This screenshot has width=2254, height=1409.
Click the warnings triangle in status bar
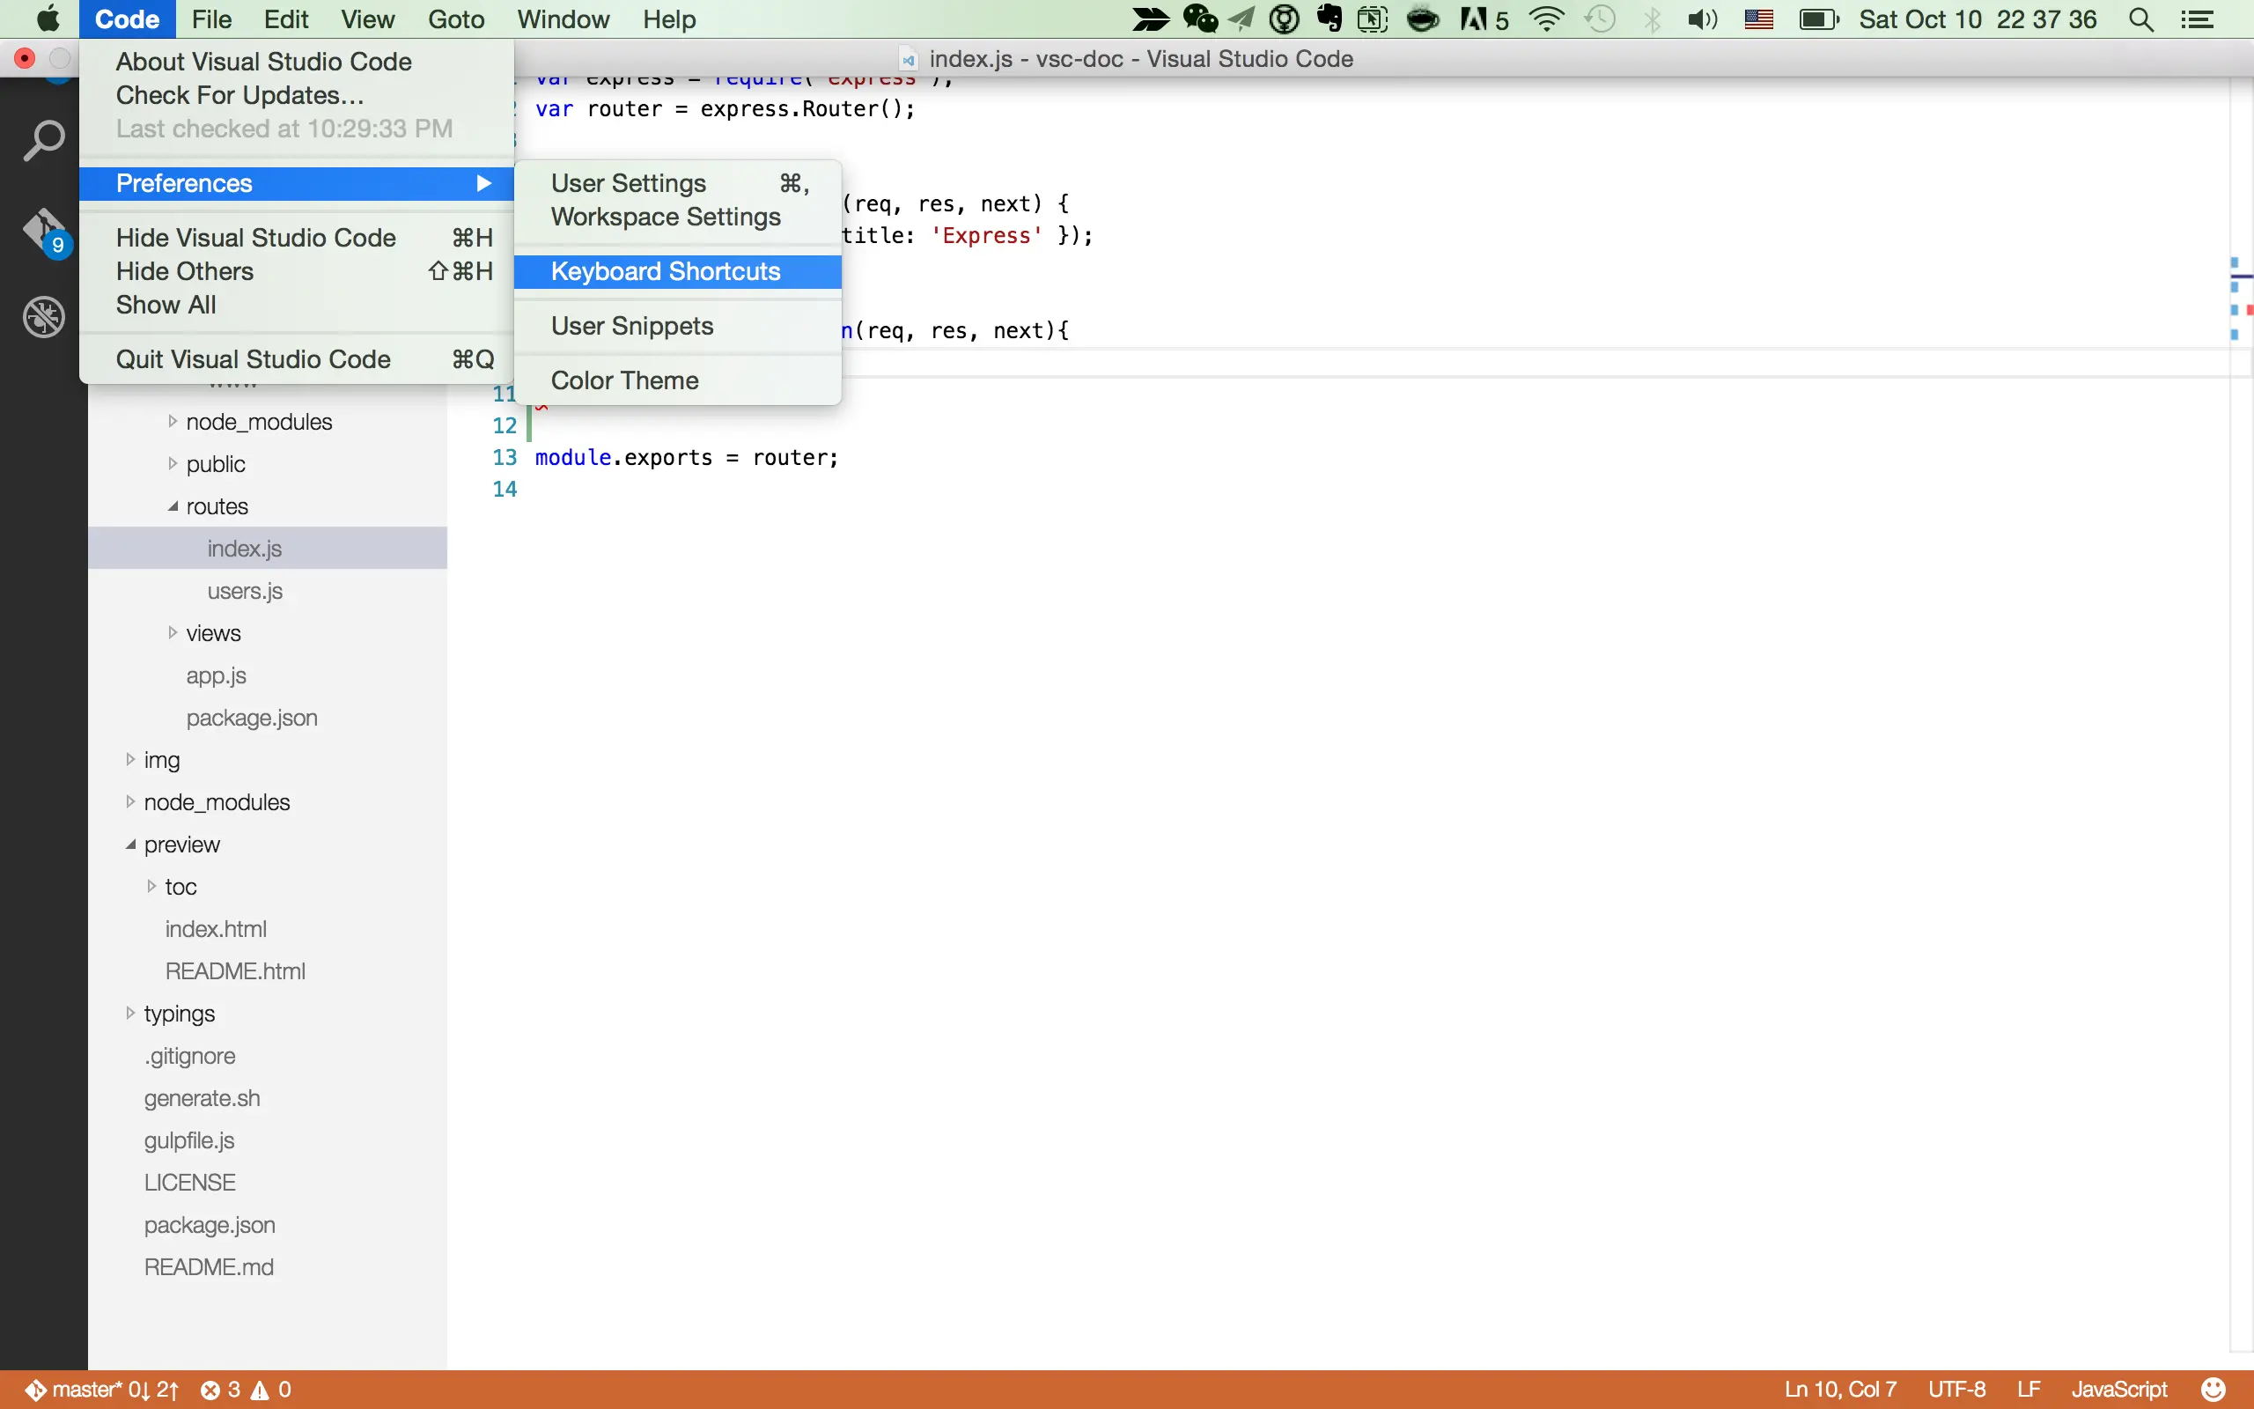260,1390
